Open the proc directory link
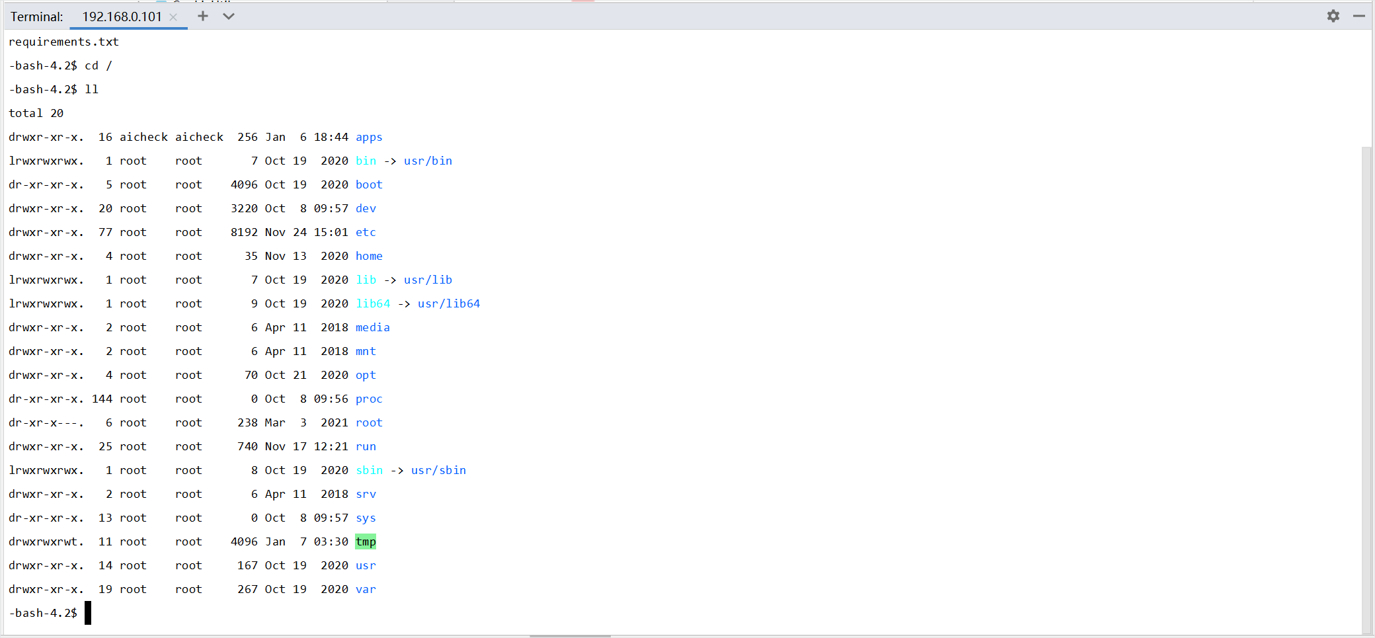 [368, 399]
